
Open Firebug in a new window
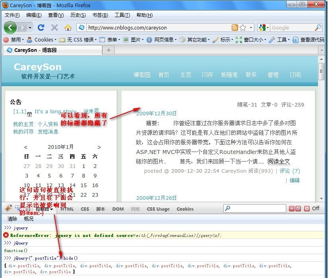coord(298,209)
